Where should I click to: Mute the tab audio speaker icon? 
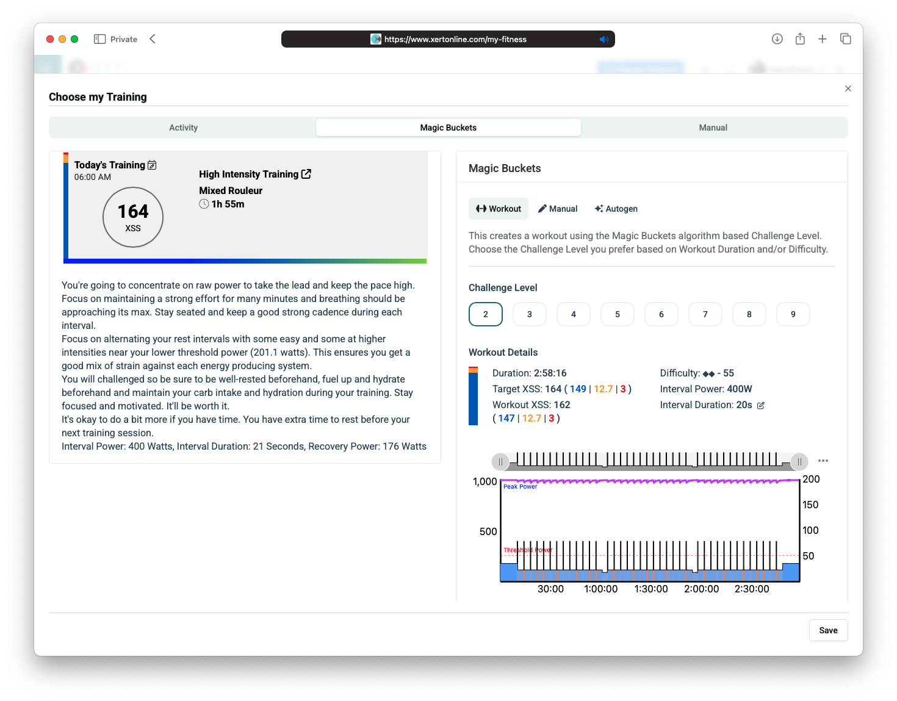tap(603, 39)
